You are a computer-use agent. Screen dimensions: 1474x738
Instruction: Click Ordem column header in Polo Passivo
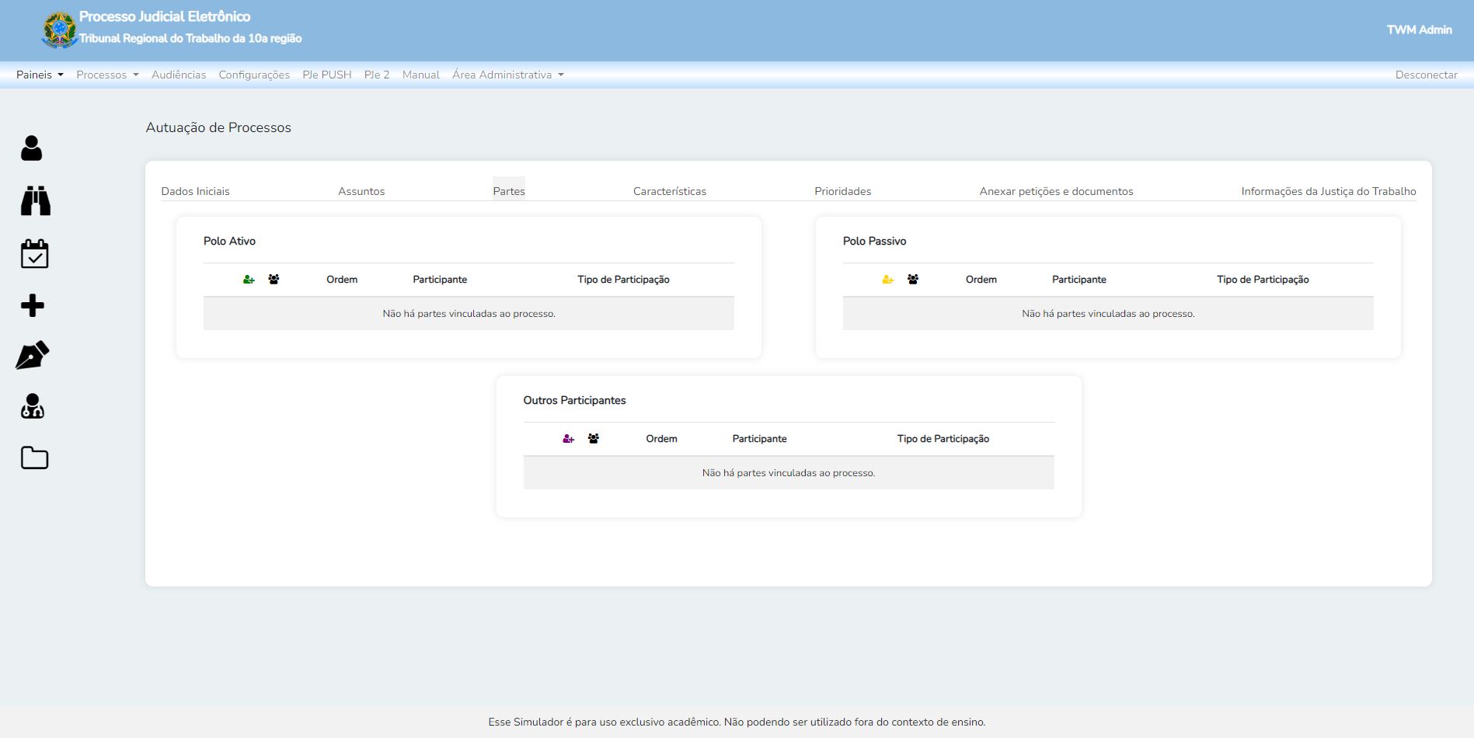click(981, 280)
